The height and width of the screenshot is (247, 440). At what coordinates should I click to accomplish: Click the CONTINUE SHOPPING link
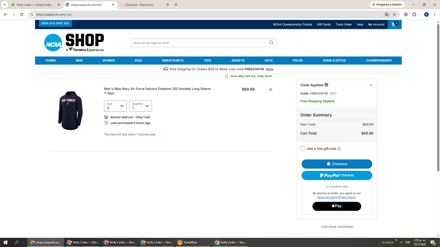pos(337,227)
